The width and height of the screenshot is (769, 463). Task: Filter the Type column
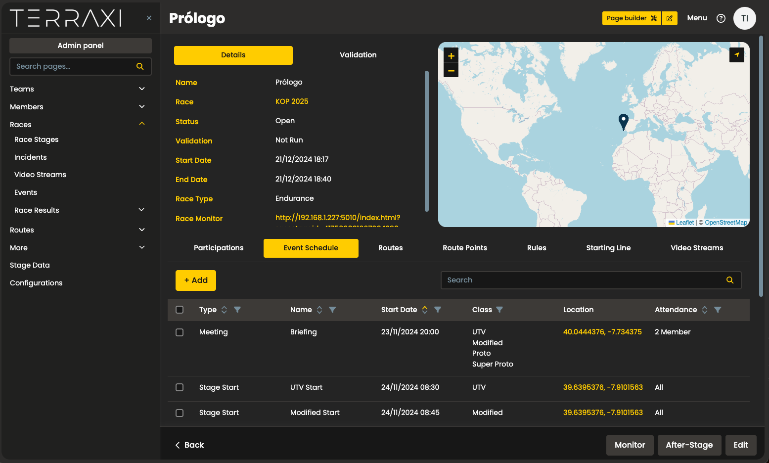tap(237, 310)
